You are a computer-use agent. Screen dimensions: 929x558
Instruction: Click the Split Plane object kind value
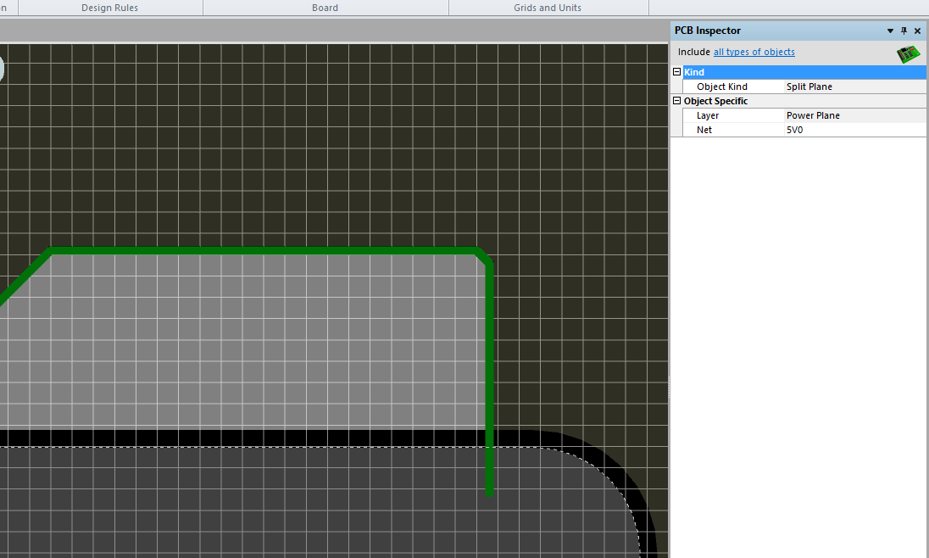tap(809, 86)
